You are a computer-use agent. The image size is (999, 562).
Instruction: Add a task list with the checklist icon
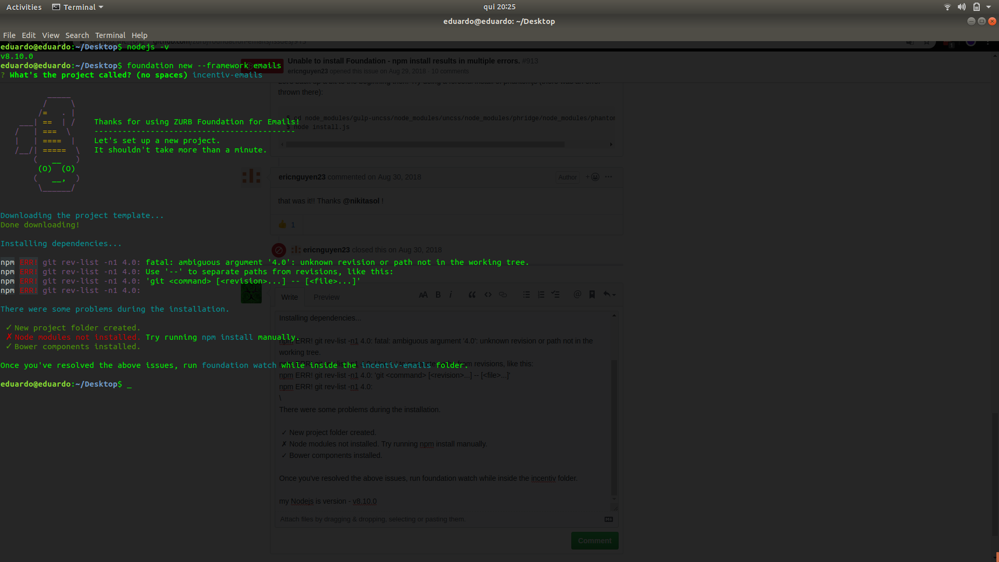point(555,295)
